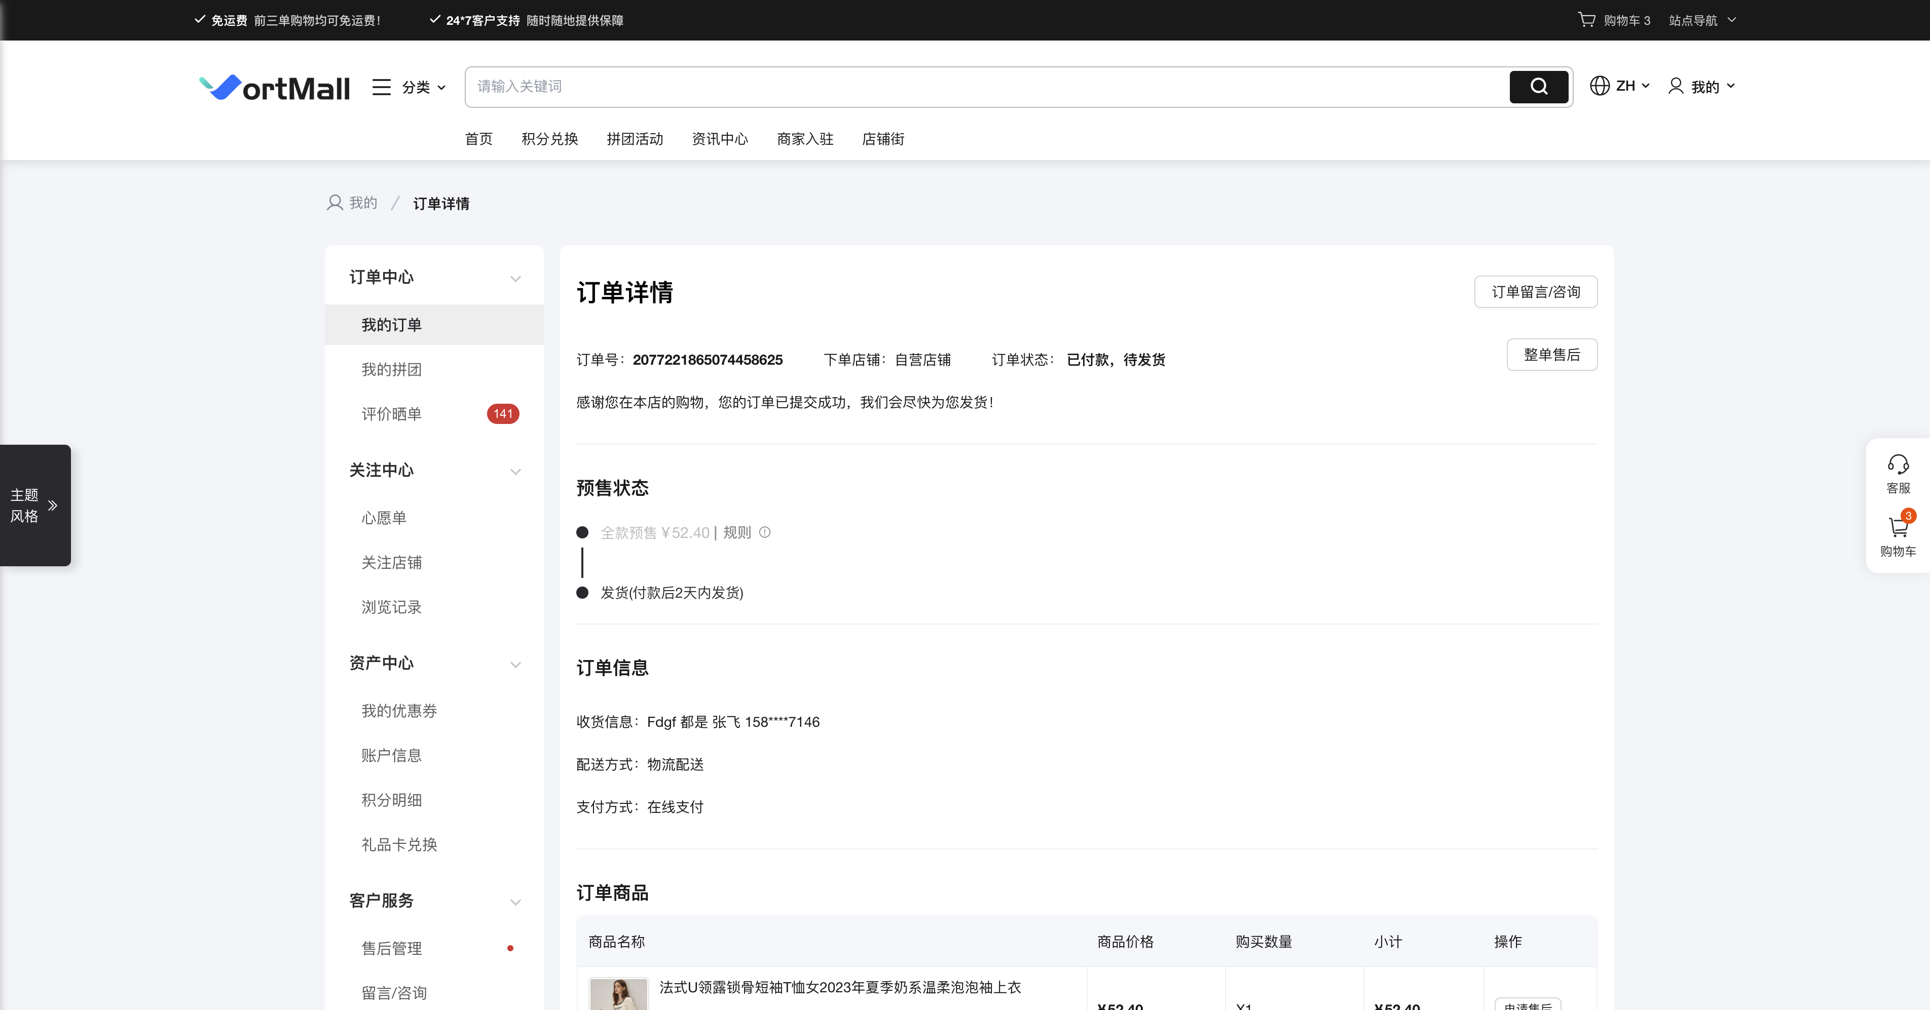Select 账户信息 in sidebar
Viewport: 1930px width, 1010px height.
pos(392,755)
